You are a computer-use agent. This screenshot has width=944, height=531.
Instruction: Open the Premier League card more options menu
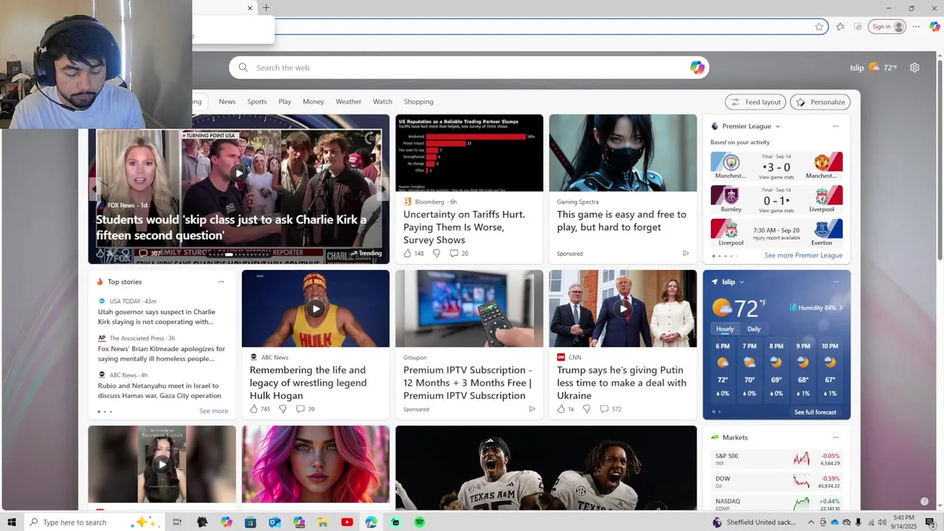[x=836, y=126]
